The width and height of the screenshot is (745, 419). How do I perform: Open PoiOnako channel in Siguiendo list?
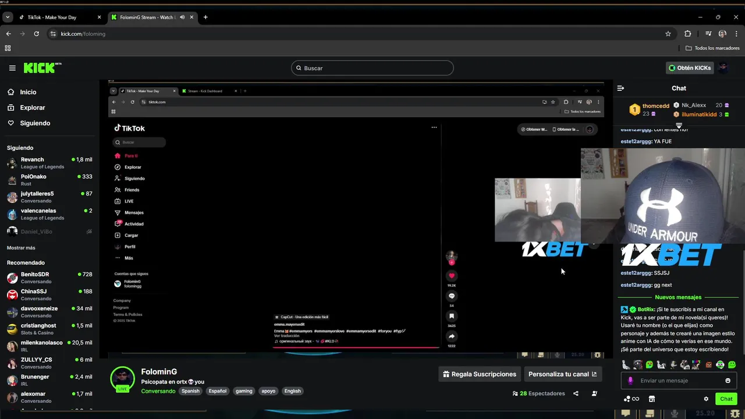pyautogui.click(x=49, y=180)
